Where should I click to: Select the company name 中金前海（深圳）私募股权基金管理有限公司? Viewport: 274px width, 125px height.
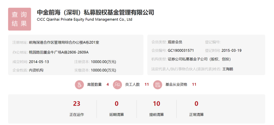pos(95,13)
